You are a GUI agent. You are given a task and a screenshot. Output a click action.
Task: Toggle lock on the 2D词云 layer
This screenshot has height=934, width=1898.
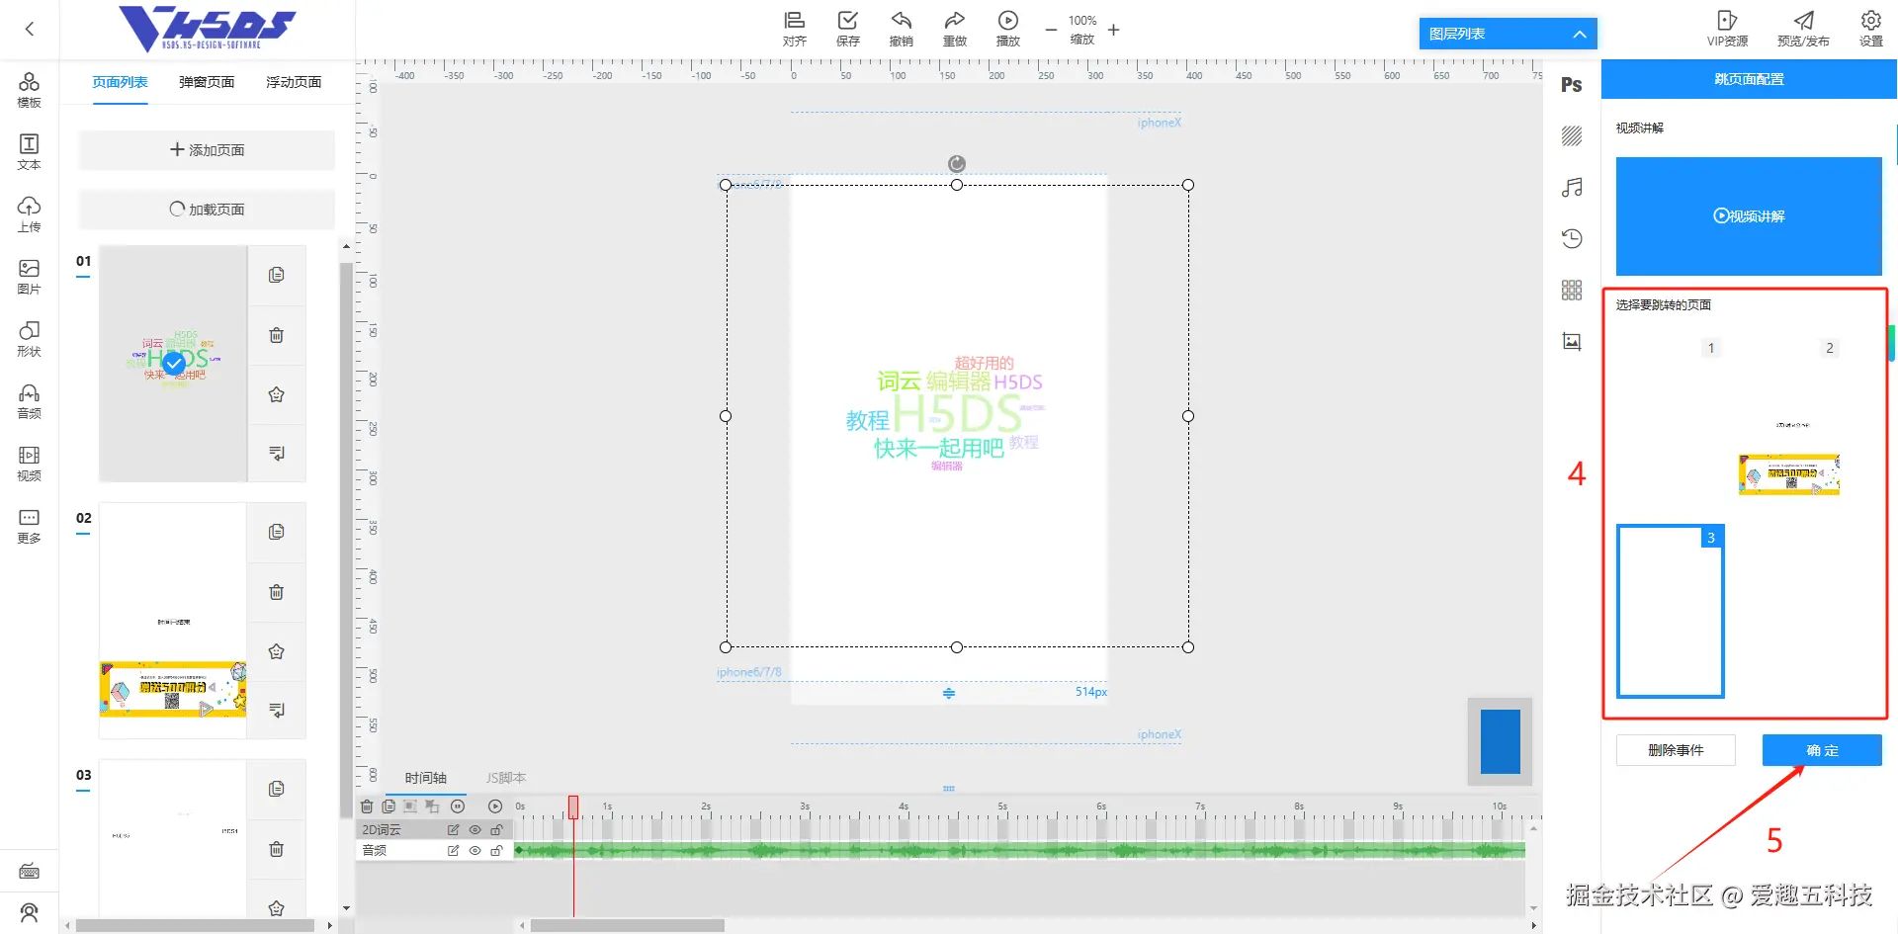coord(496,830)
